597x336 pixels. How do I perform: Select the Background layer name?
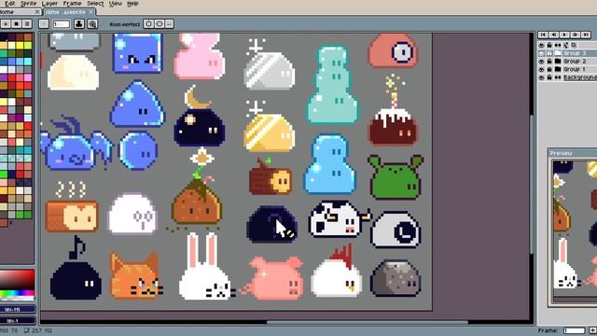pyautogui.click(x=580, y=77)
